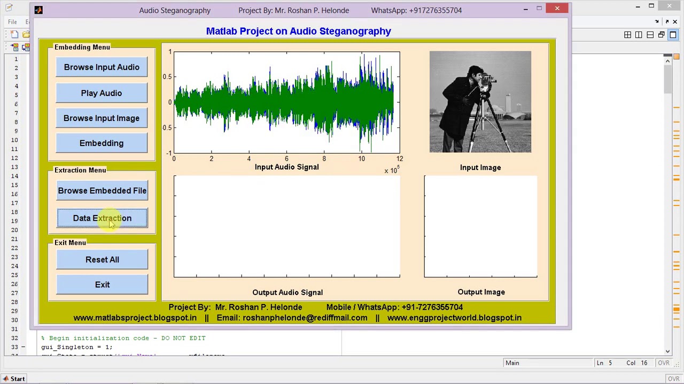
Task: Click the 'Matlab Project on Audio Steganography' heading
Action: point(299,31)
